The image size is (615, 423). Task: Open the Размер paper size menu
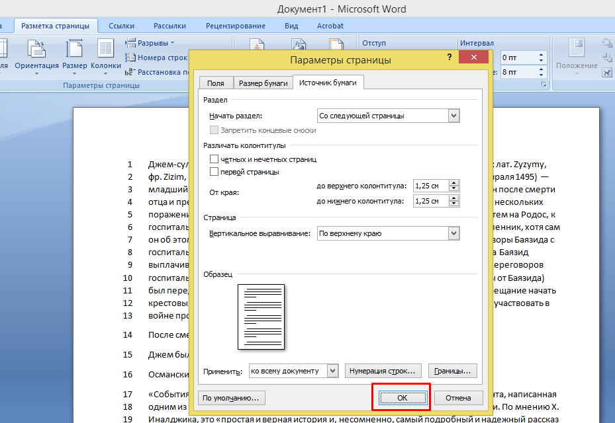click(x=75, y=57)
